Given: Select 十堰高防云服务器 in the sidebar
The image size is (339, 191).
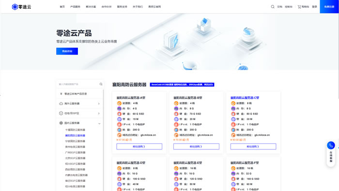Looking at the screenshot, I should 75,130.
